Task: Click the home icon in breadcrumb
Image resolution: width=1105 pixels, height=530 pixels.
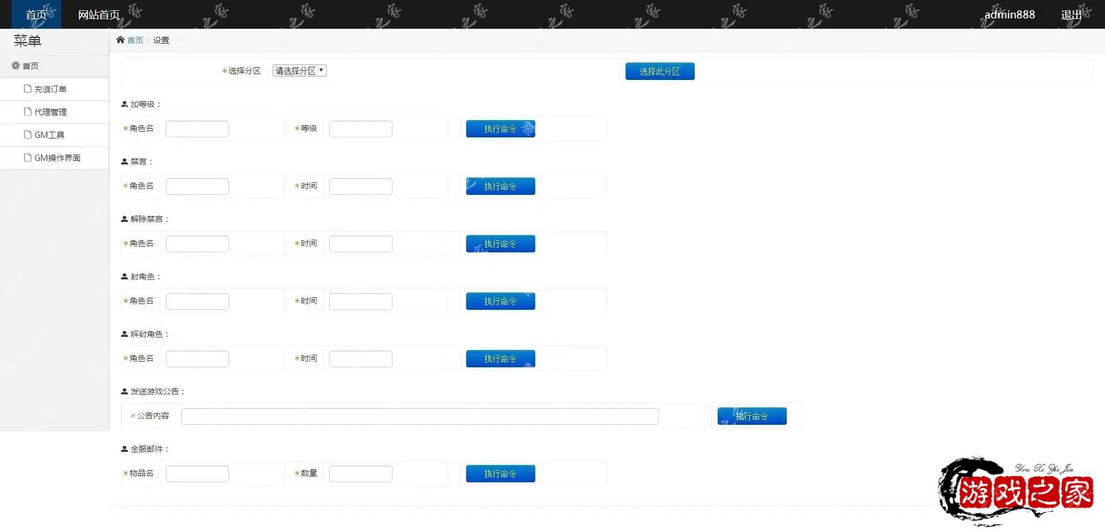Action: (120, 40)
